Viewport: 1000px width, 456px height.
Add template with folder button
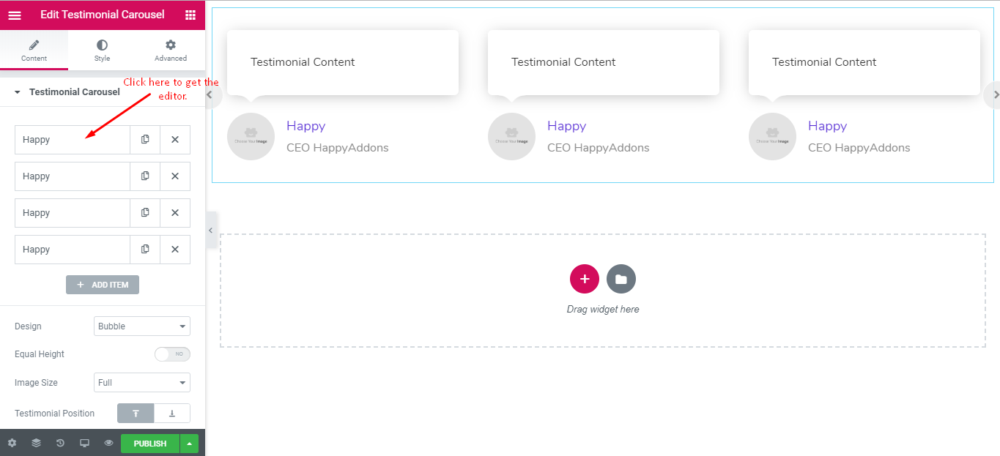[x=621, y=279]
